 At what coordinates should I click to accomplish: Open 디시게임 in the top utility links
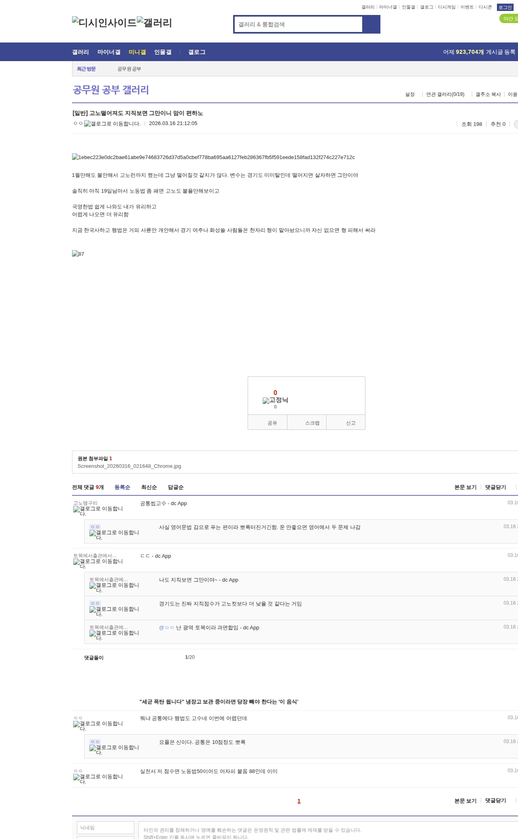click(446, 7)
